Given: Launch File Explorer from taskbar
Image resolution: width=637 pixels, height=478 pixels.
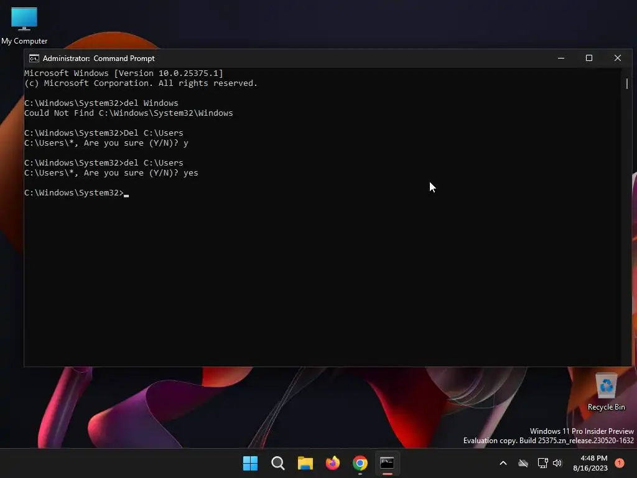Looking at the screenshot, I should coord(305,463).
